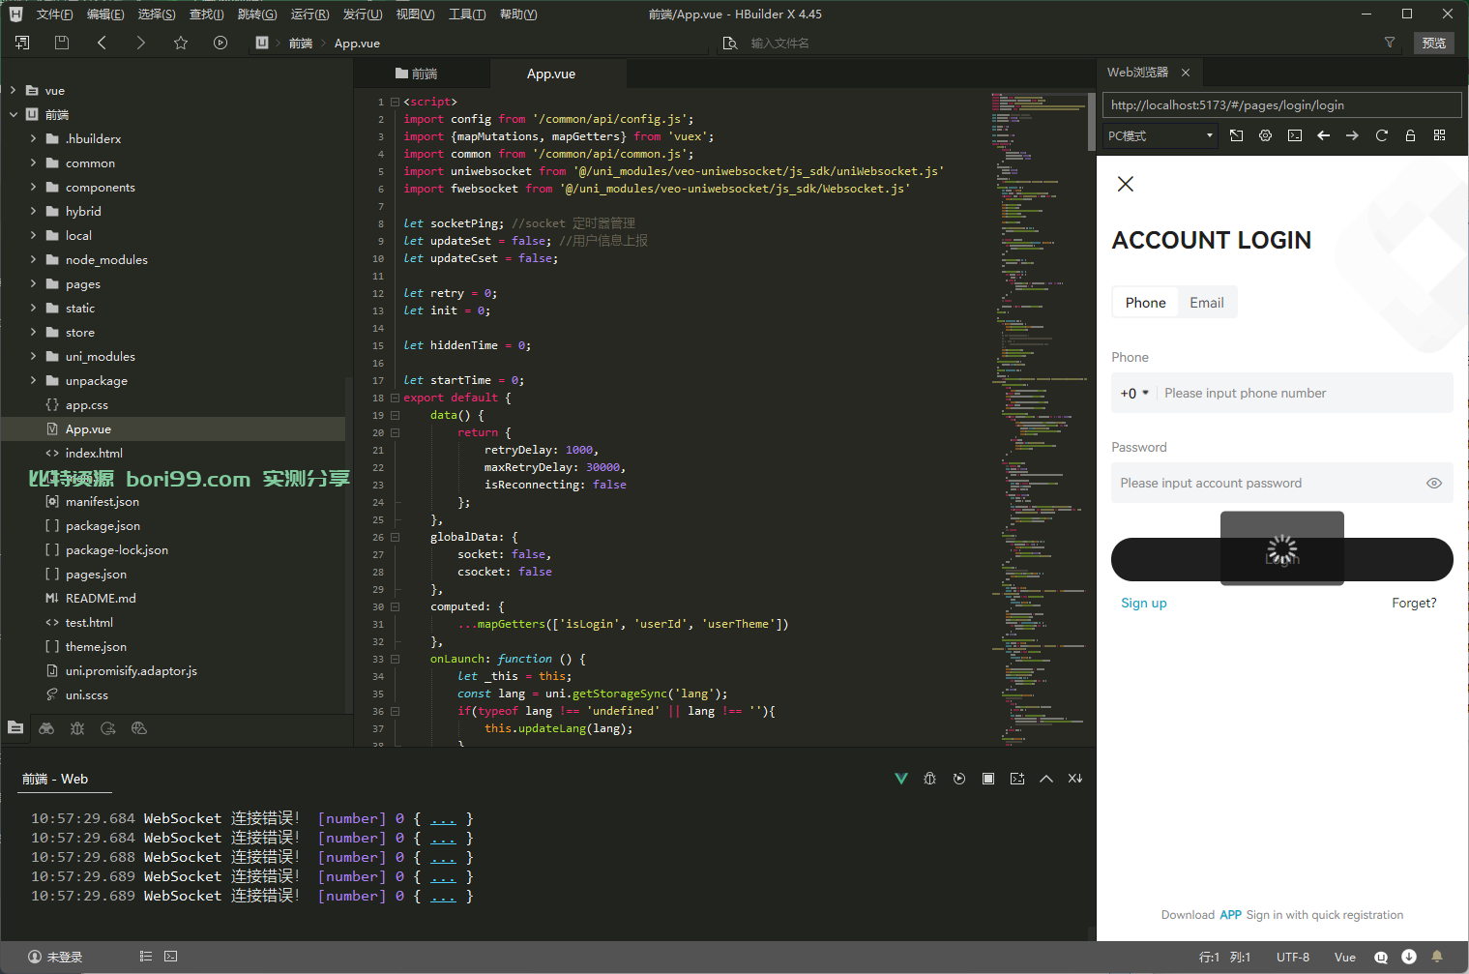Image resolution: width=1469 pixels, height=974 pixels.
Task: Open the 工具(T) menu
Action: [x=467, y=15]
